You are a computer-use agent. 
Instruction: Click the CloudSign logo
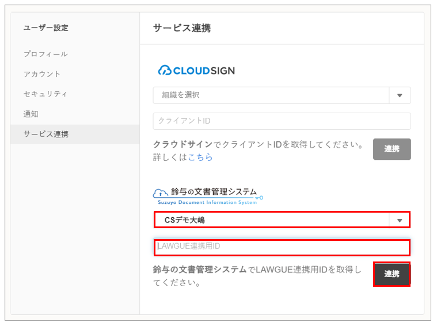pyautogui.click(x=196, y=70)
